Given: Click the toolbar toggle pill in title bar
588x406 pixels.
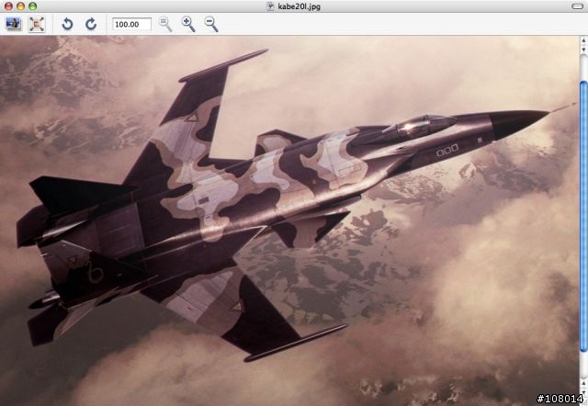Looking at the screenshot, I should coord(577,6).
